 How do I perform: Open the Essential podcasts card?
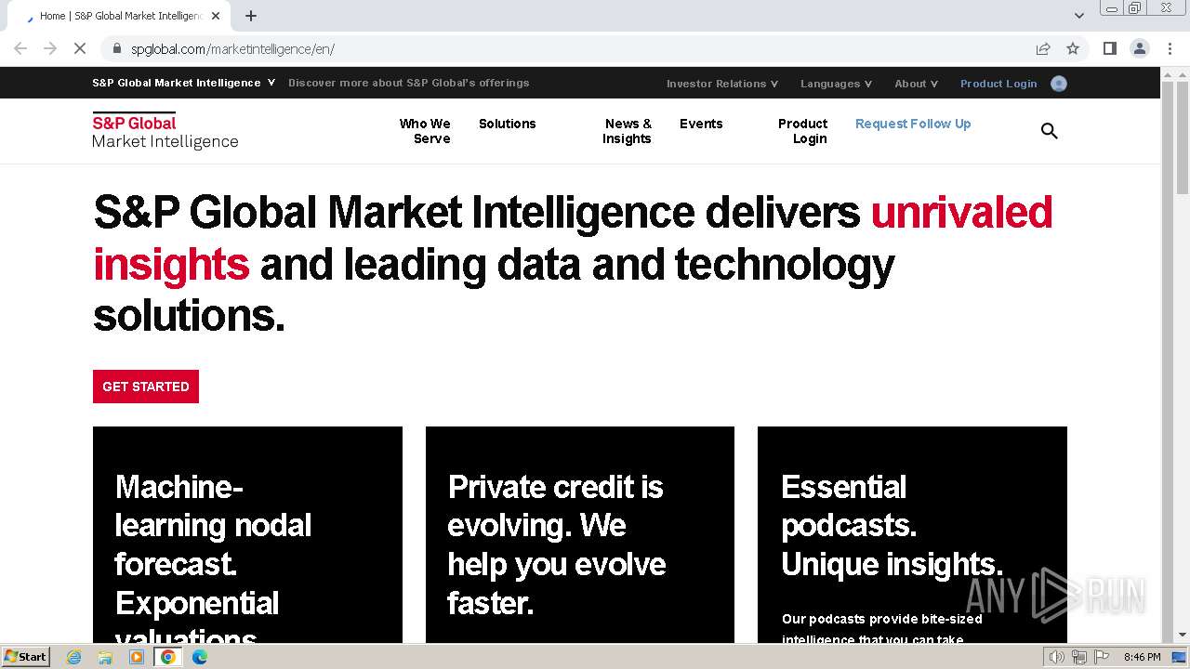(x=912, y=535)
